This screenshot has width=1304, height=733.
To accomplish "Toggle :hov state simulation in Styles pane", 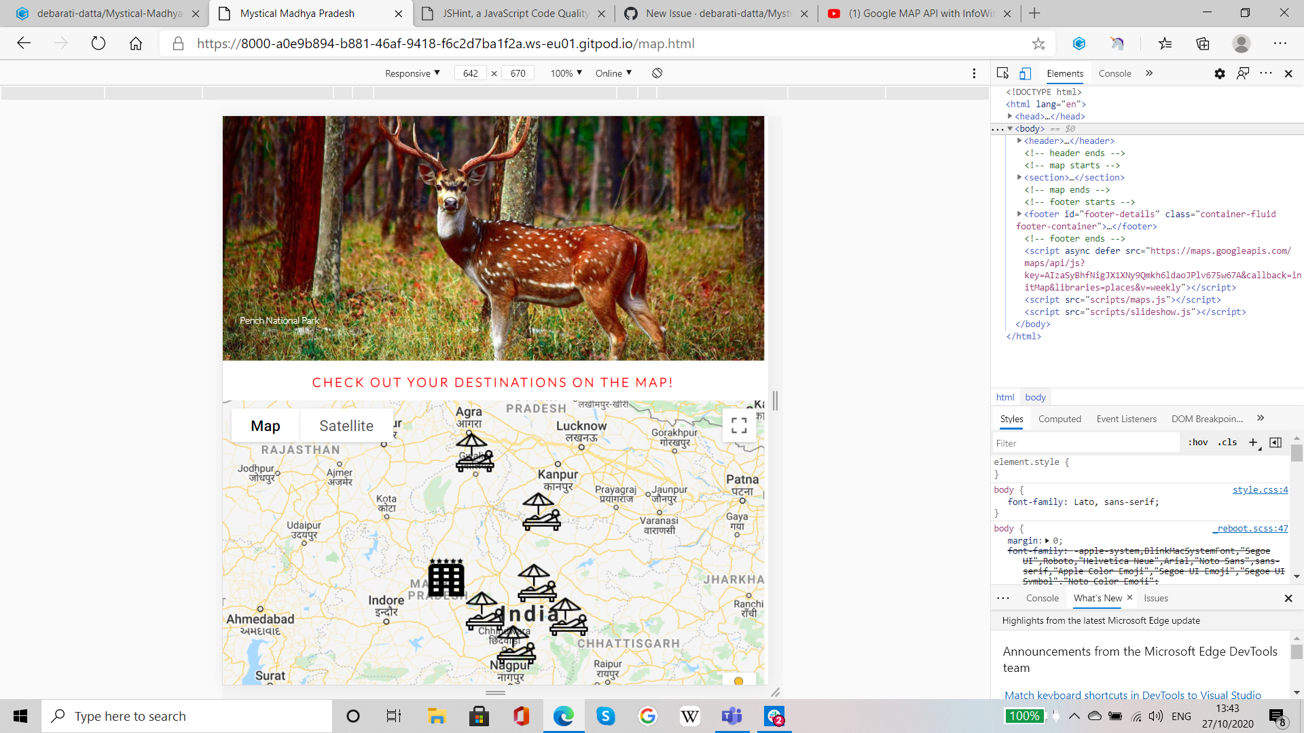I will point(1199,442).
